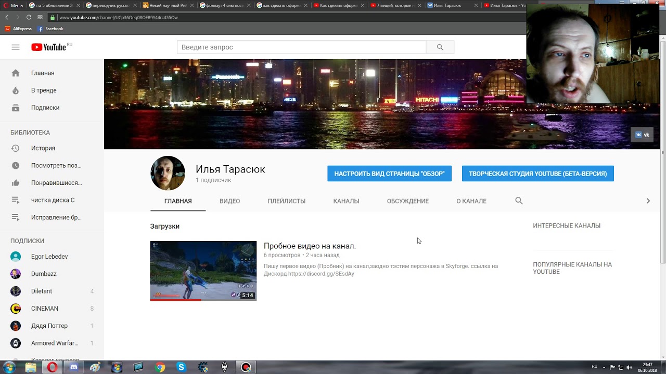Click the channel profile avatar
This screenshot has height=374, width=666.
pyautogui.click(x=168, y=173)
